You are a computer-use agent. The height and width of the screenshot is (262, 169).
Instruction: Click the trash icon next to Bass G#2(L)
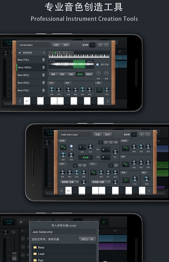point(44,67)
